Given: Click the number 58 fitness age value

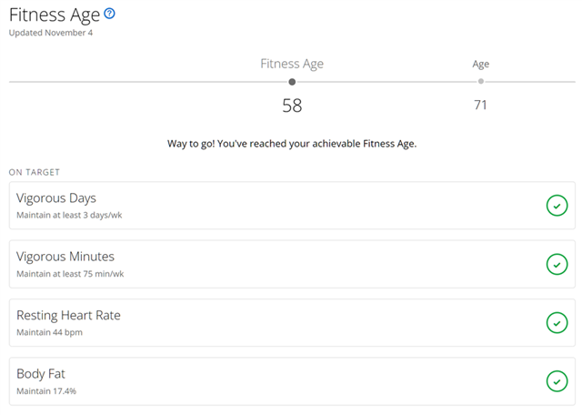Looking at the screenshot, I should coord(292,106).
